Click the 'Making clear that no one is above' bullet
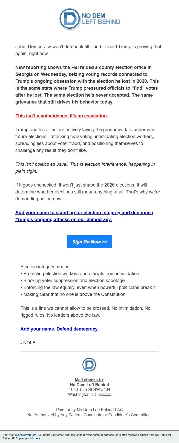This screenshot has width=179, height=443. (73, 294)
